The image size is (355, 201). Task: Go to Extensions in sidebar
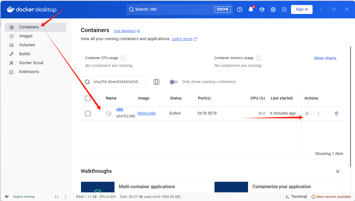(x=35, y=72)
